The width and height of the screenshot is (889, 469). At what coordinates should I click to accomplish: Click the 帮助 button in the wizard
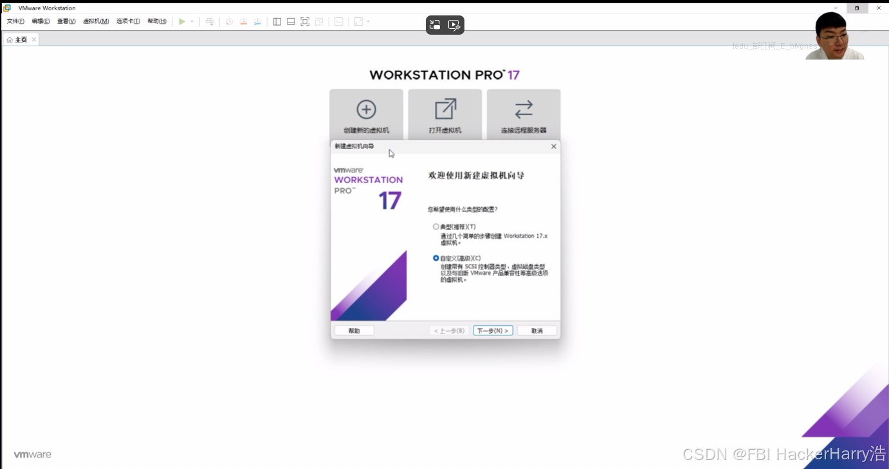point(354,331)
